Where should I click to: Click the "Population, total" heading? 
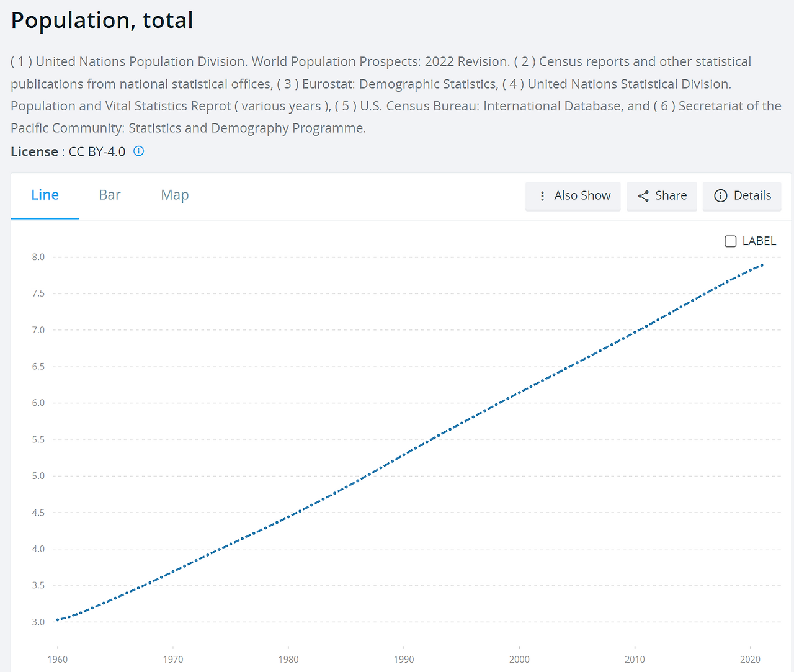102,20
